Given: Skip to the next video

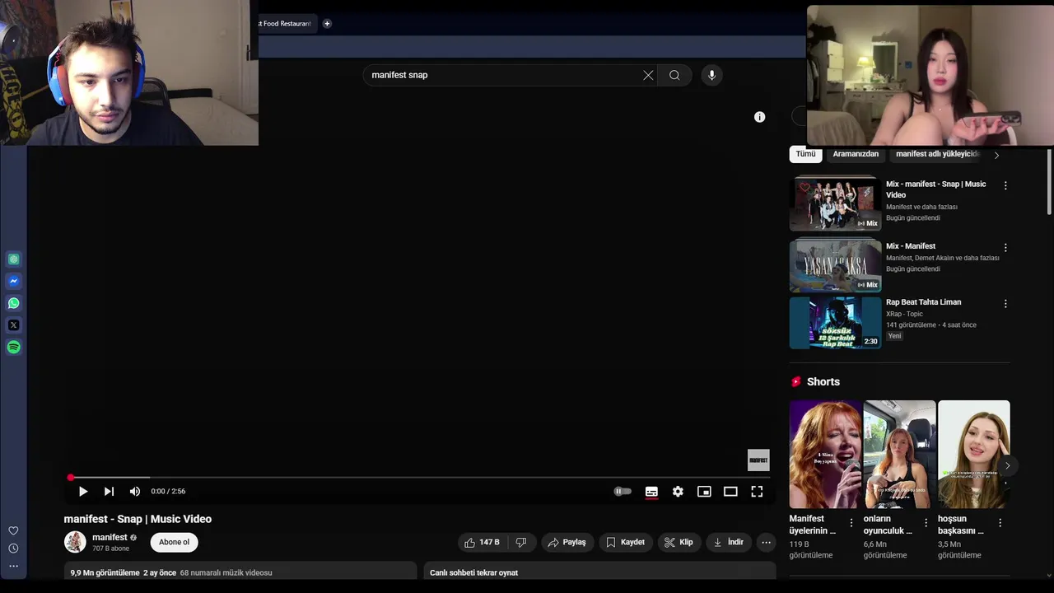Looking at the screenshot, I should (x=109, y=492).
